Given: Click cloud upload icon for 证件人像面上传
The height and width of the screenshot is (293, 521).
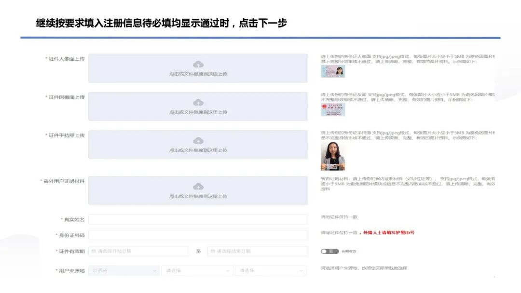Looking at the screenshot, I should 198,64.
